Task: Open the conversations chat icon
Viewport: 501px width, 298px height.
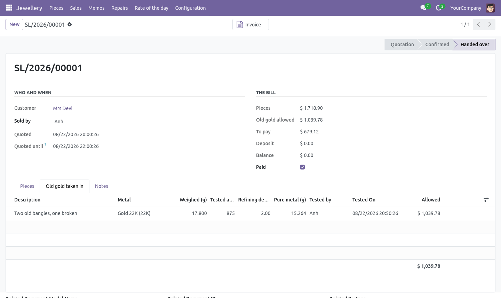Action: (423, 8)
